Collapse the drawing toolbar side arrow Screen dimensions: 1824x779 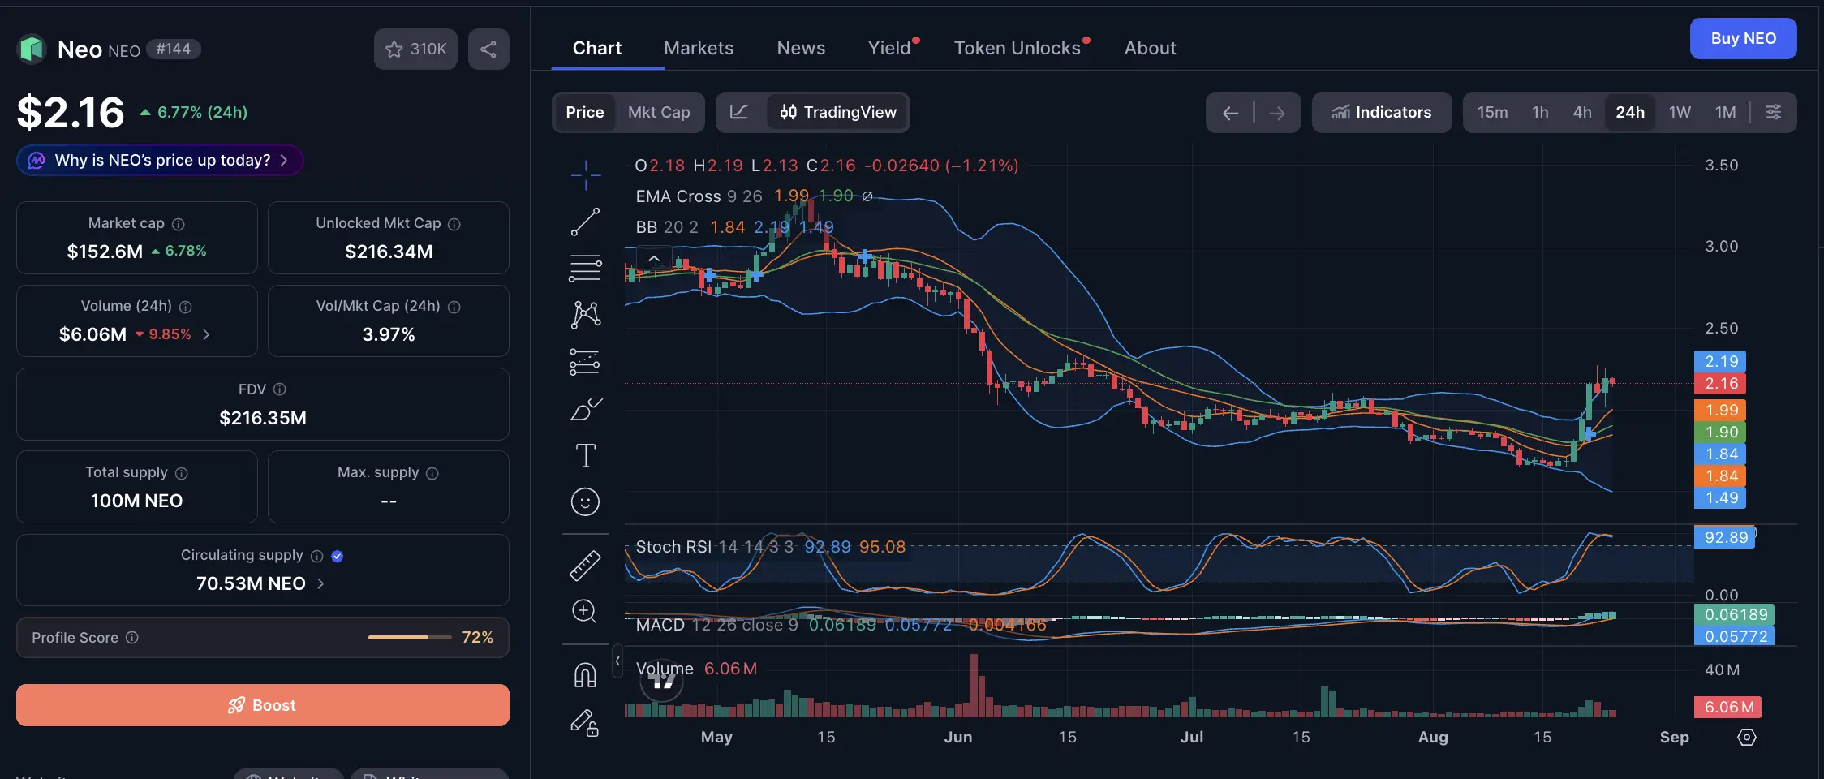pyautogui.click(x=617, y=661)
